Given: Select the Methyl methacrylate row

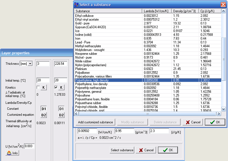Looking at the screenshot, I should 148,46.
